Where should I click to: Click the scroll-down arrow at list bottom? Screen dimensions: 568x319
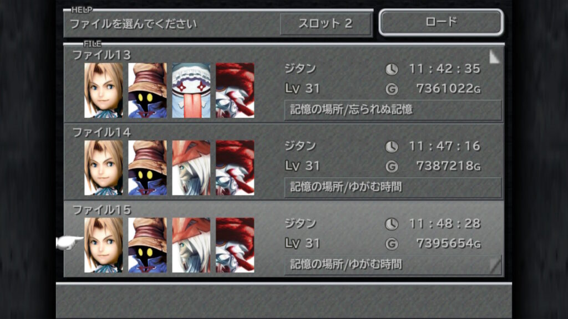tap(495, 265)
